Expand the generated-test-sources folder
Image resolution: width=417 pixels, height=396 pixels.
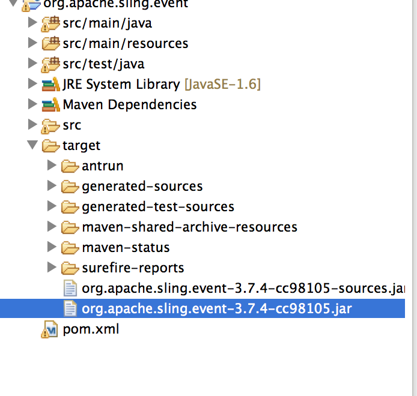(52, 206)
